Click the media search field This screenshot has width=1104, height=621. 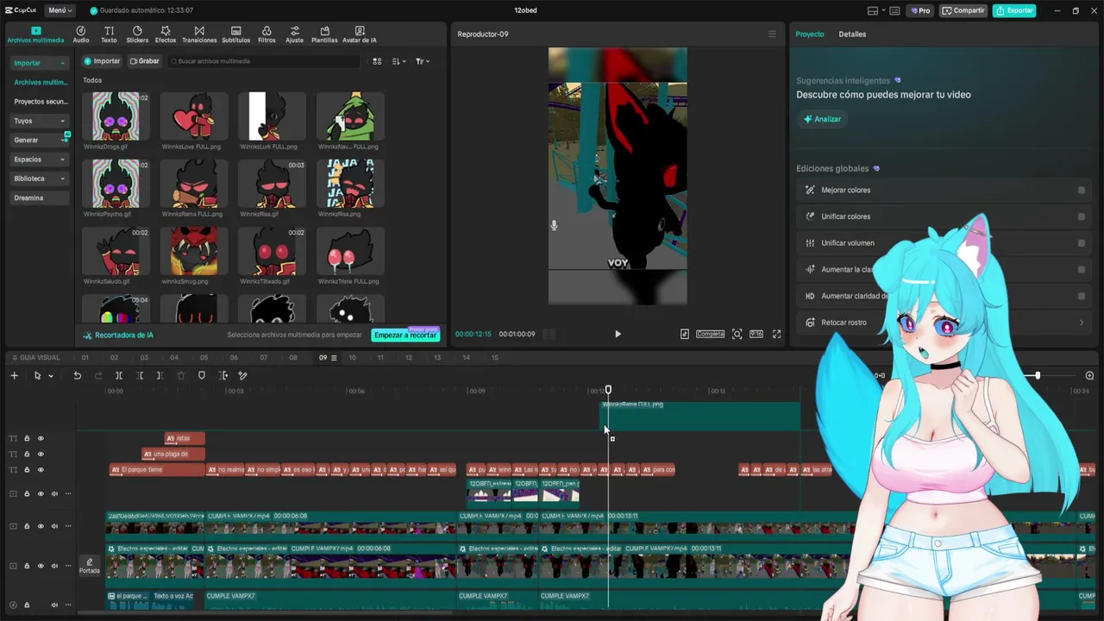tap(264, 61)
